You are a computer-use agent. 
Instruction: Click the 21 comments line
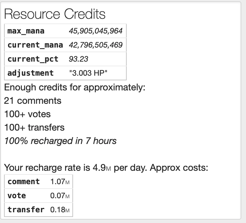pos(33,100)
